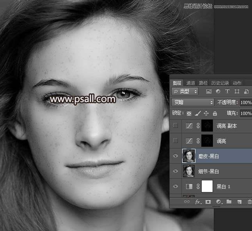Add a layer mask from bottom bar

[208, 202]
